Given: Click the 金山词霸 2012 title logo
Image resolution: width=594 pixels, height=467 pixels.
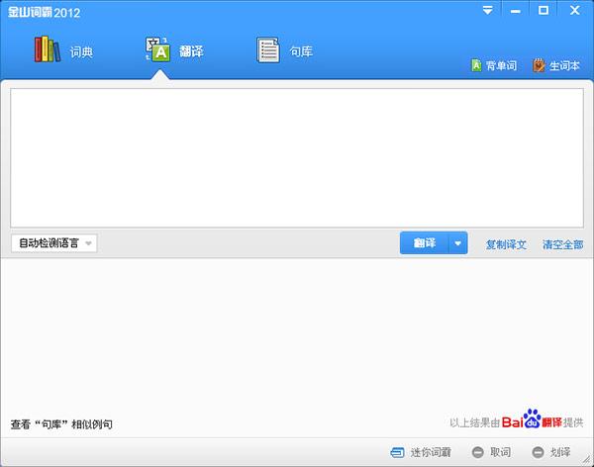Looking at the screenshot, I should click(x=46, y=12).
